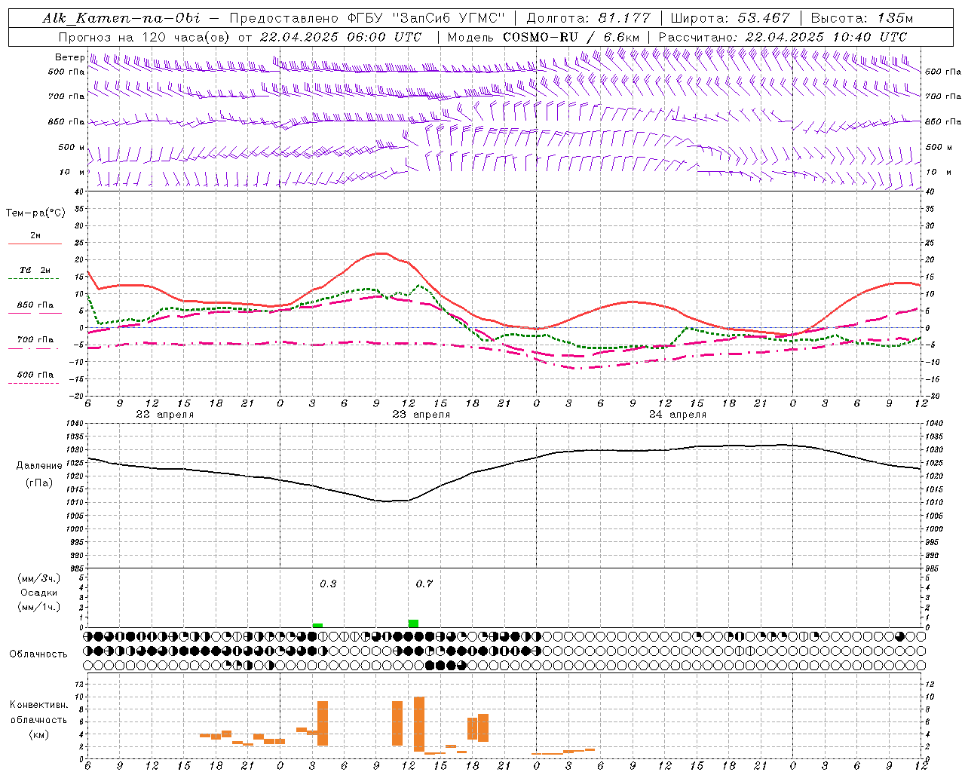
Task: Click the (мм/1ч.) precipitation unit label
Action: [38, 607]
